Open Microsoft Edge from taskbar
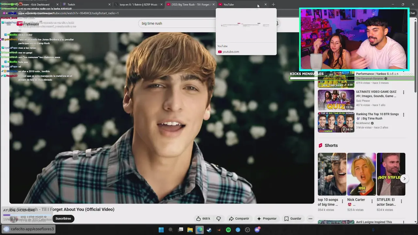Image resolution: width=418 pixels, height=235 pixels. click(x=199, y=230)
